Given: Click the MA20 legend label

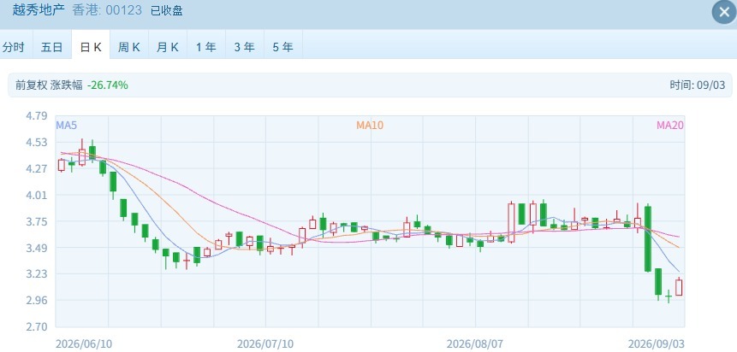Looking at the screenshot, I should 669,126.
